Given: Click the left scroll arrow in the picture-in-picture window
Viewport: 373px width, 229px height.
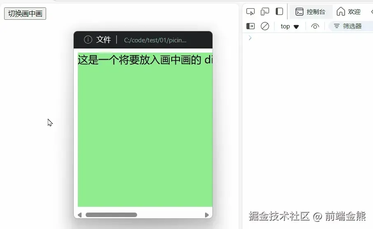Looking at the screenshot, I should point(80,215).
